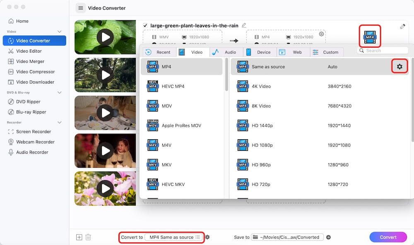
Task: Open settings gear for Same as source preset
Action: (400, 67)
